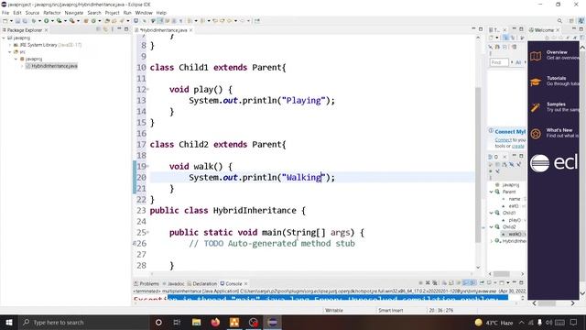Click the Overview map icon in Welcome
586x330 pixels.
click(536, 56)
